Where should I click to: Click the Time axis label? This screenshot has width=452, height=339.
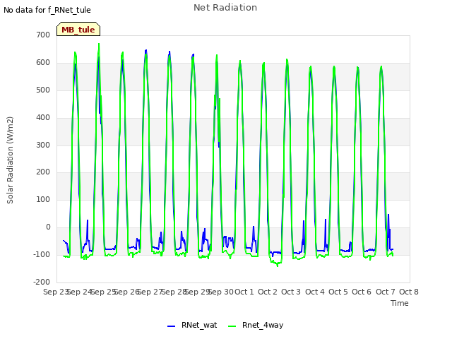click(400, 303)
